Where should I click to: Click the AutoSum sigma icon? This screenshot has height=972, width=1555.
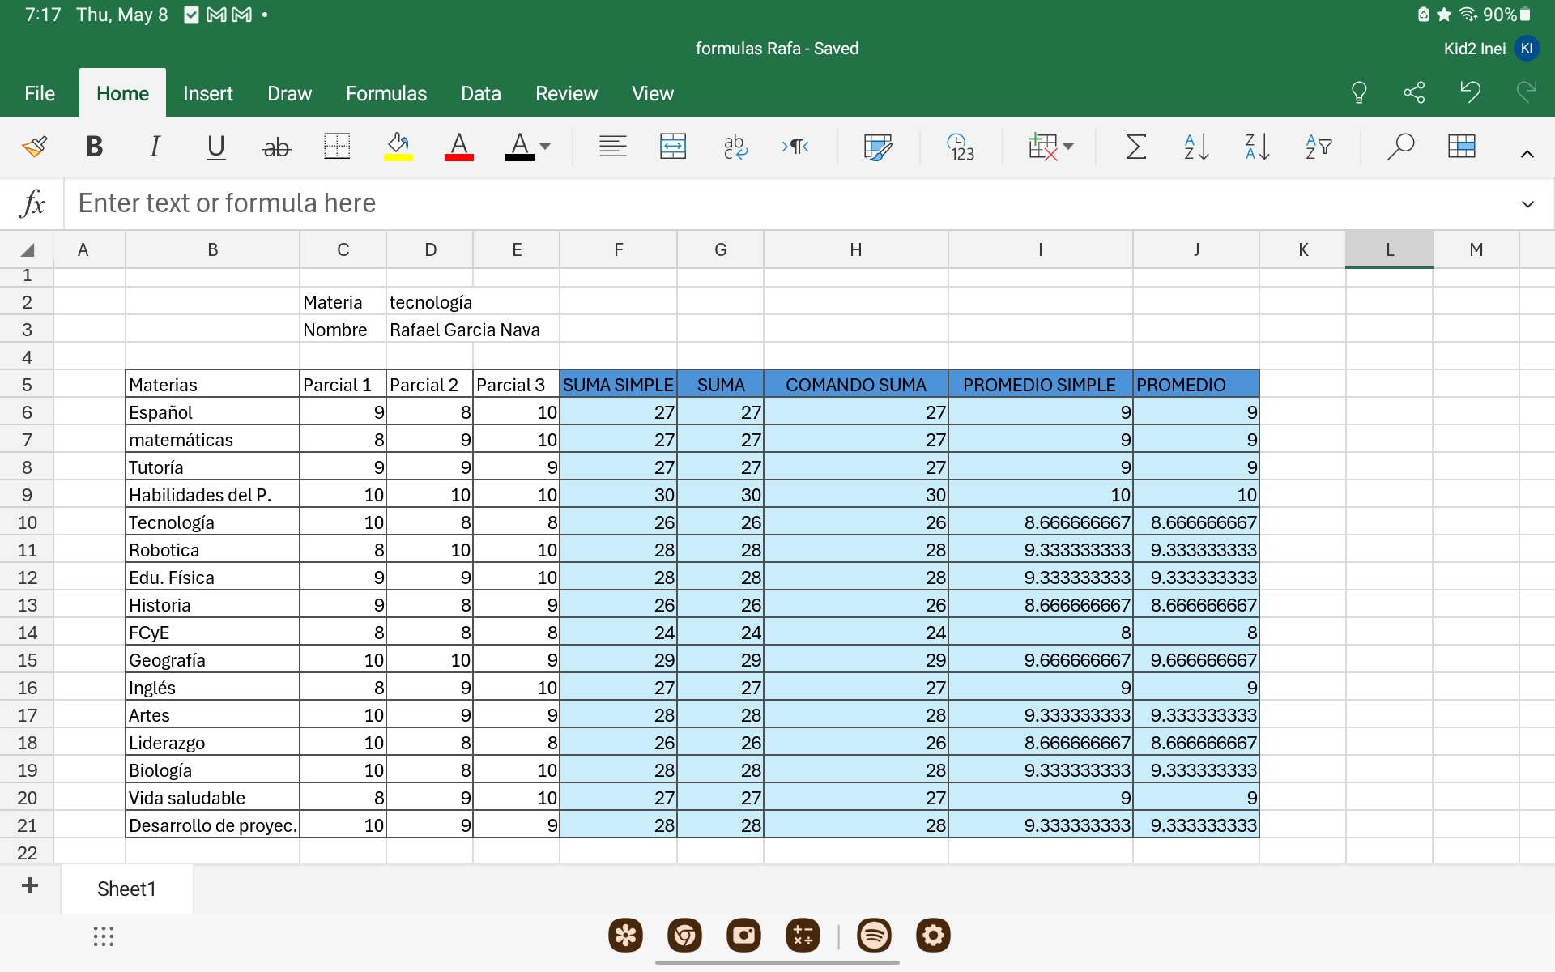(1135, 147)
